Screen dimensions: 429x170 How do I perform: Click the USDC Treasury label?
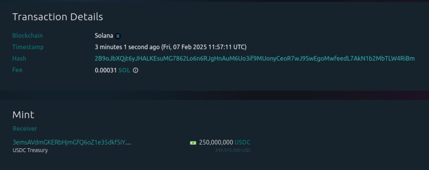(x=30, y=150)
